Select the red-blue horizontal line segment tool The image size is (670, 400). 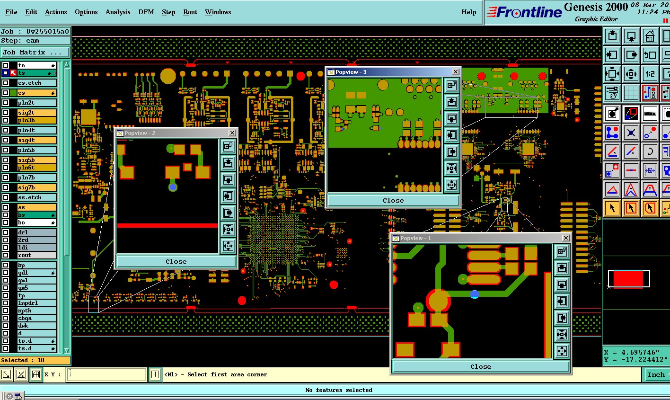[x=631, y=170]
